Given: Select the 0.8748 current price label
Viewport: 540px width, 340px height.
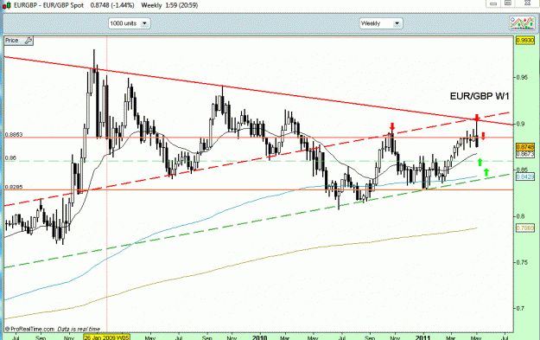Looking at the screenshot, I should 524,147.
